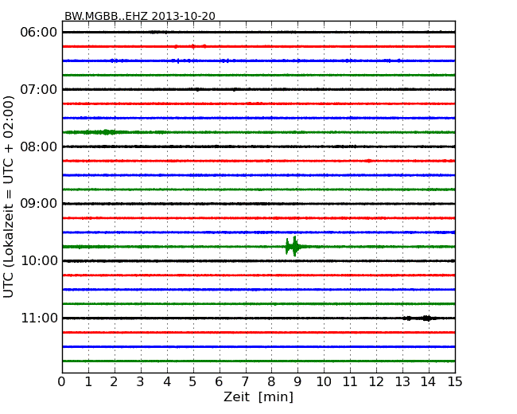Click the 11:00 time label

39,318
